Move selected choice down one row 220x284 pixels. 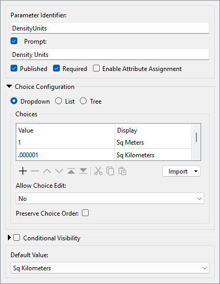59,171
